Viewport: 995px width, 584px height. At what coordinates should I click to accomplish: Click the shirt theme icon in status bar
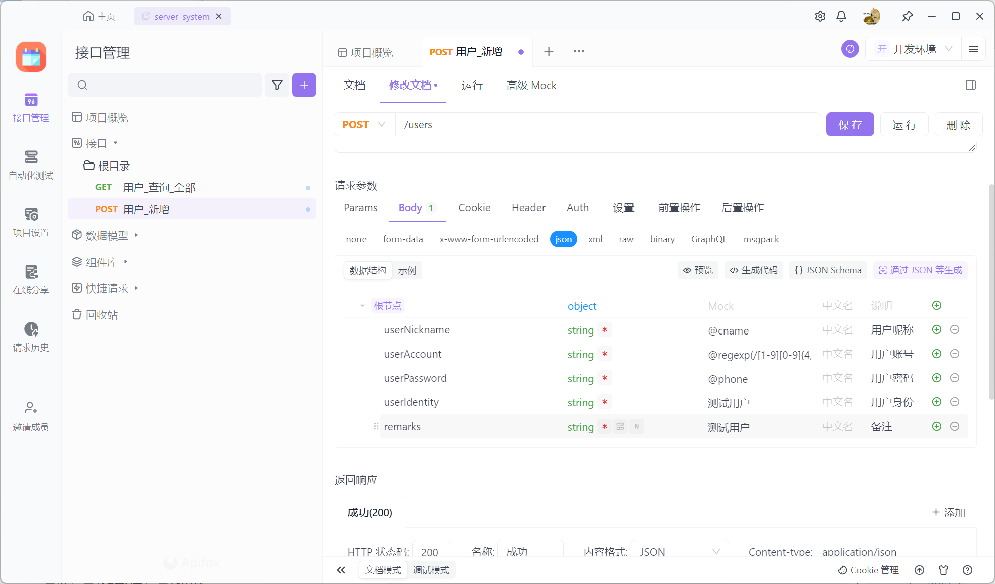[x=944, y=570]
